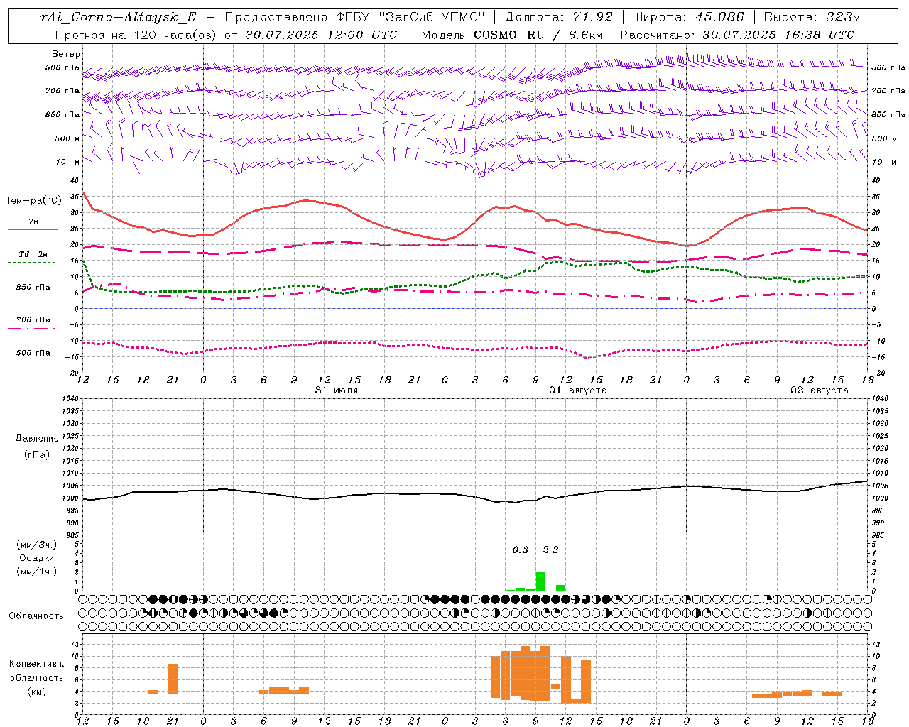The height and width of the screenshot is (727, 909).
Task: Click the 700 гПа temperature legend entry
Action: (x=33, y=320)
